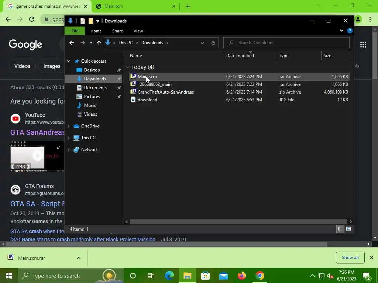This screenshot has height=283, width=378.
Task: Click the Explorer forward arrow
Action: click(82, 43)
